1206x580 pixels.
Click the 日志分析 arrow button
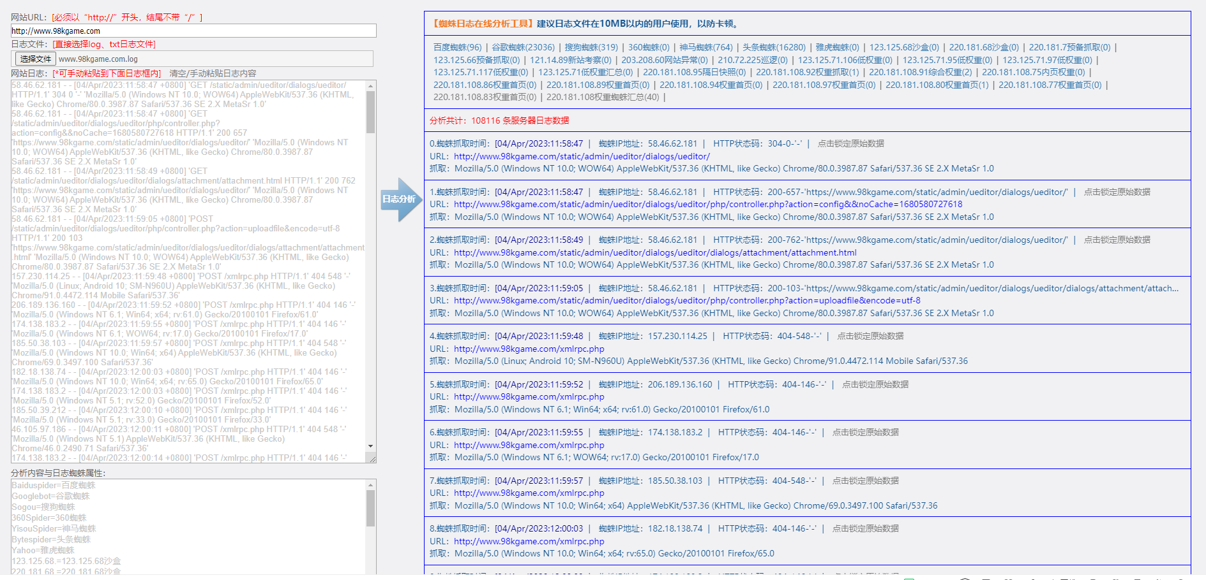[400, 199]
